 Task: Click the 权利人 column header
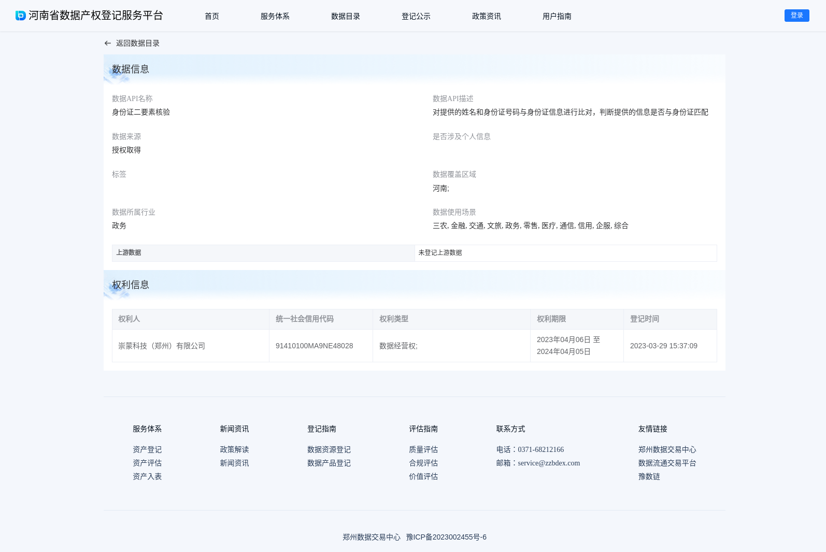(191, 319)
